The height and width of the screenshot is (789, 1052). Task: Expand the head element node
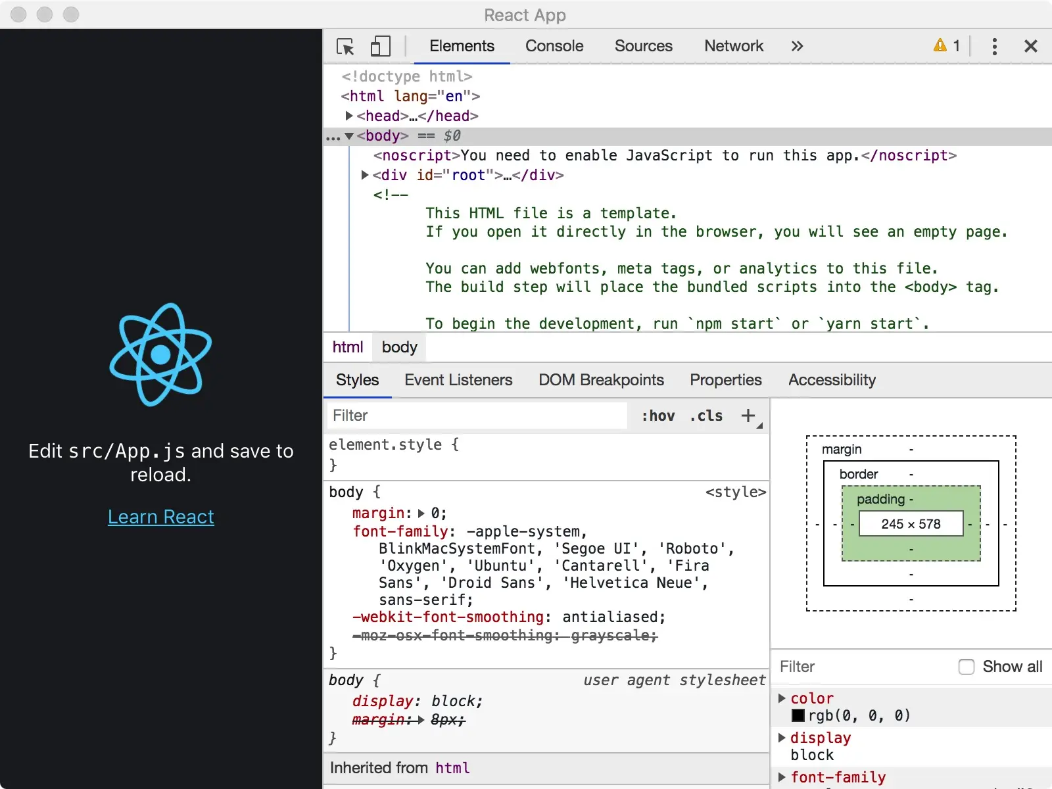[349, 116]
